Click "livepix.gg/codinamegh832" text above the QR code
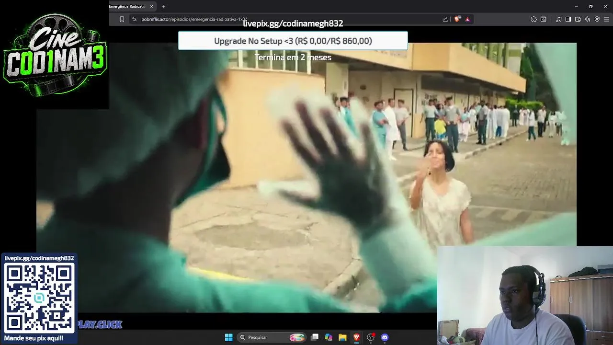 pyautogui.click(x=39, y=258)
